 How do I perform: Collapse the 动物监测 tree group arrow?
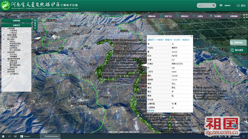pos(3,52)
